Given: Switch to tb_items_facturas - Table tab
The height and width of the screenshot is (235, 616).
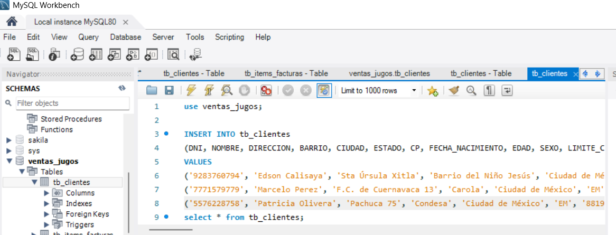Looking at the screenshot, I should 286,73.
